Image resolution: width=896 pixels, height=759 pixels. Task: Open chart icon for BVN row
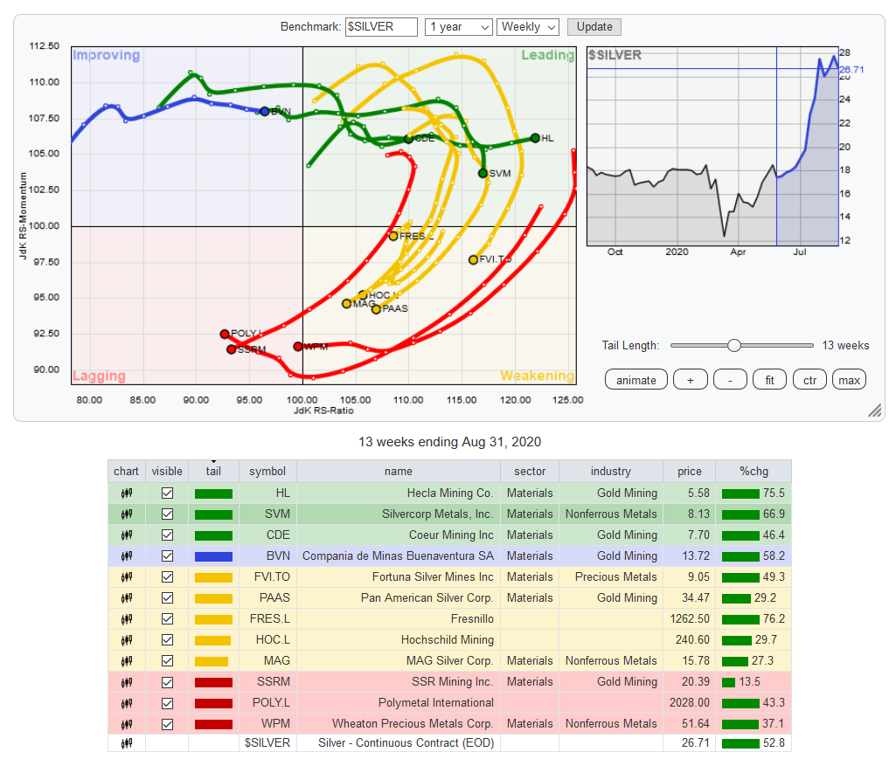point(126,556)
